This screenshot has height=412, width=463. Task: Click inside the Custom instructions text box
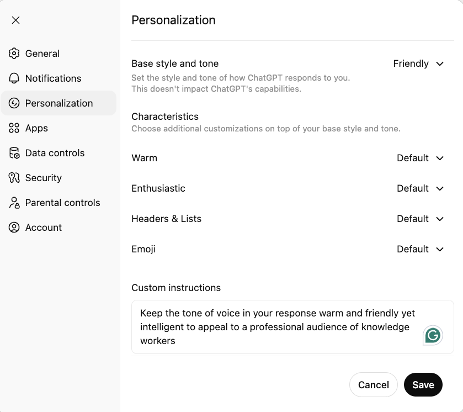276,327
